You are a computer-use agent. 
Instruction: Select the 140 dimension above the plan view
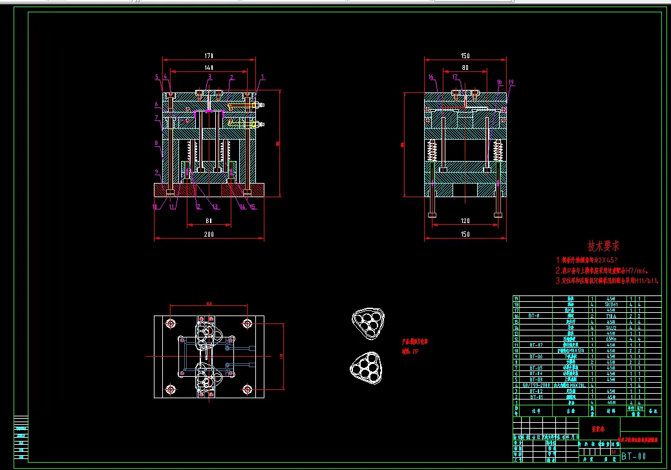[x=209, y=303]
